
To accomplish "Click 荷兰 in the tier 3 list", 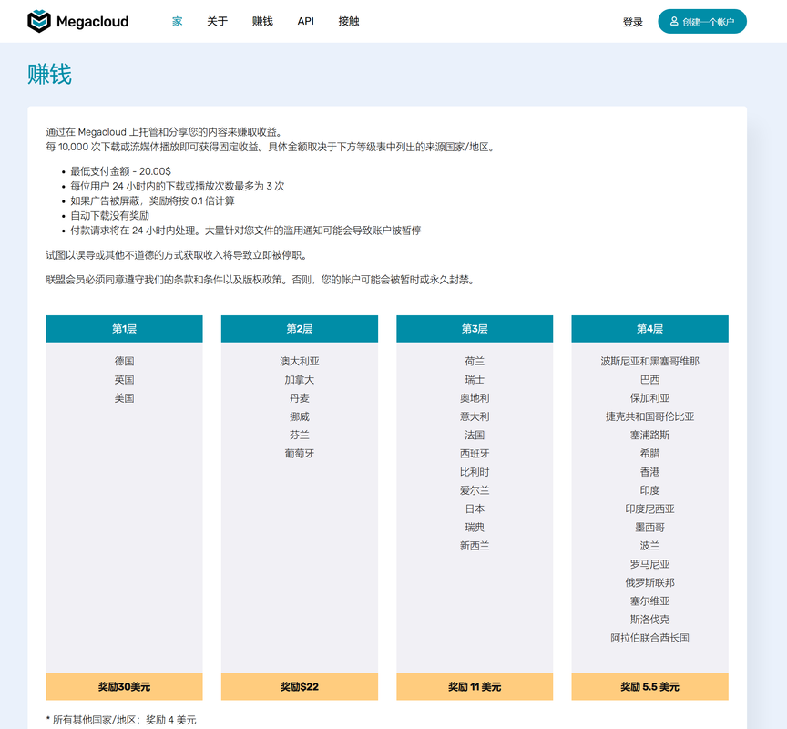I will (475, 361).
